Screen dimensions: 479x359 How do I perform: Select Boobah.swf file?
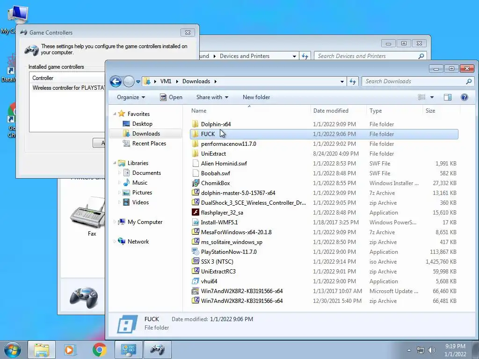coord(324,173)
